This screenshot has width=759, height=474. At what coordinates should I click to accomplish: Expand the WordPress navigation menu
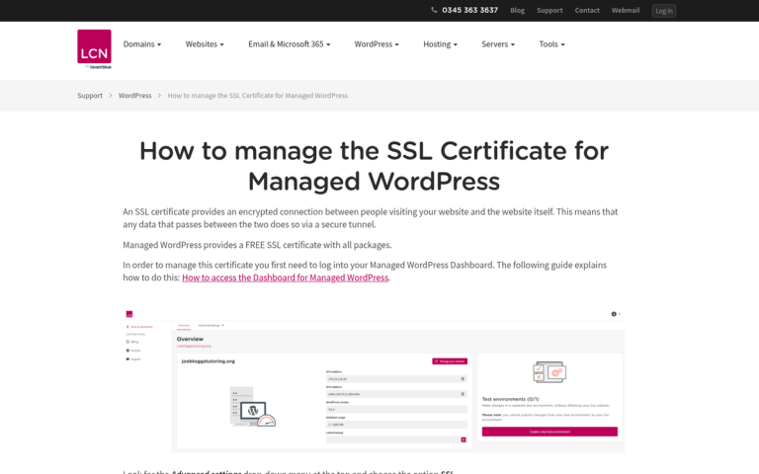click(x=377, y=44)
